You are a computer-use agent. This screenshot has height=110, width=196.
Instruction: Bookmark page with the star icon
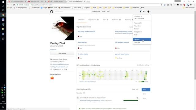(x=161, y=5)
